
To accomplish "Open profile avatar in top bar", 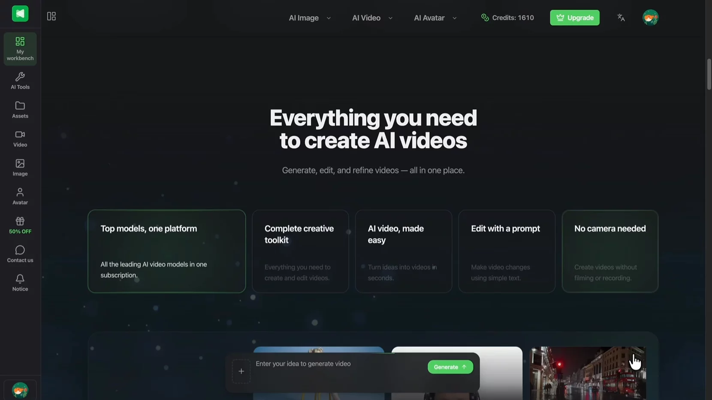I will pos(650,18).
